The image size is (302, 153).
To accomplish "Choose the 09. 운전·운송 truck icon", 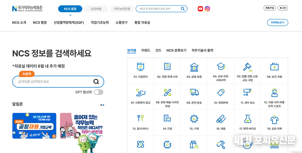I will point(194,92).
